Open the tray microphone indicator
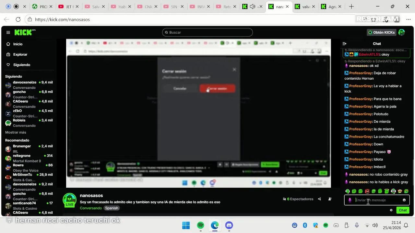The height and width of the screenshot is (233, 415). [x=357, y=225]
